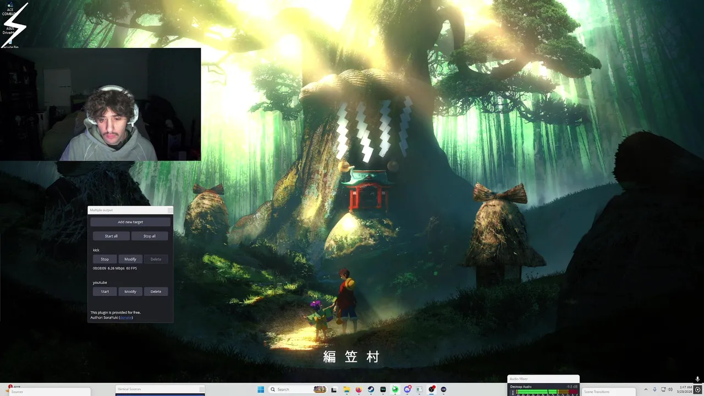Stop the kick stream output

(x=105, y=259)
